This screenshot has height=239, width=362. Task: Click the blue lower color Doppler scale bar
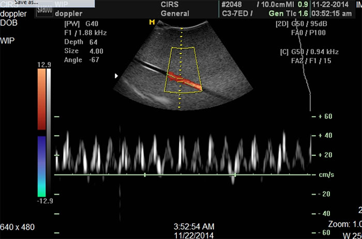[x=42, y=166]
